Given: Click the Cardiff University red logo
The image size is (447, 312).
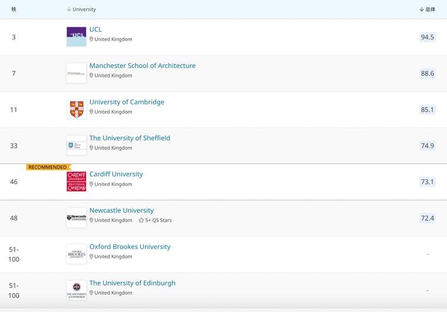Looking at the screenshot, I should click(77, 182).
